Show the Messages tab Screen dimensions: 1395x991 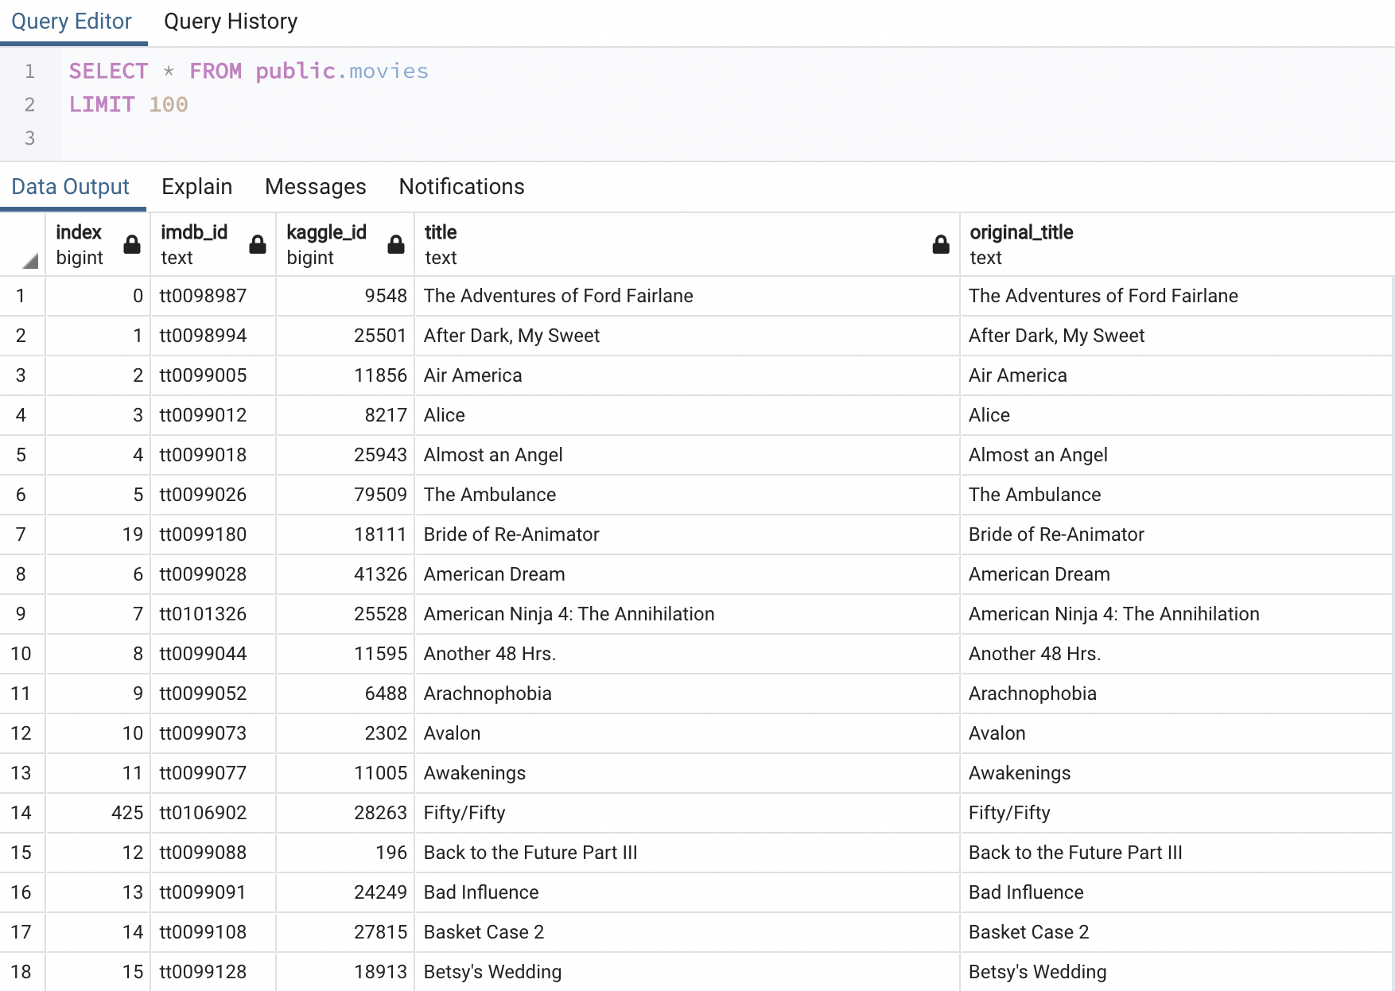[x=315, y=187]
